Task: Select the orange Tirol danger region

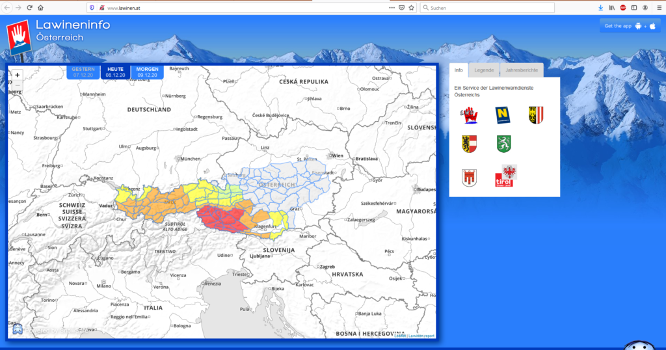Action: click(x=170, y=204)
